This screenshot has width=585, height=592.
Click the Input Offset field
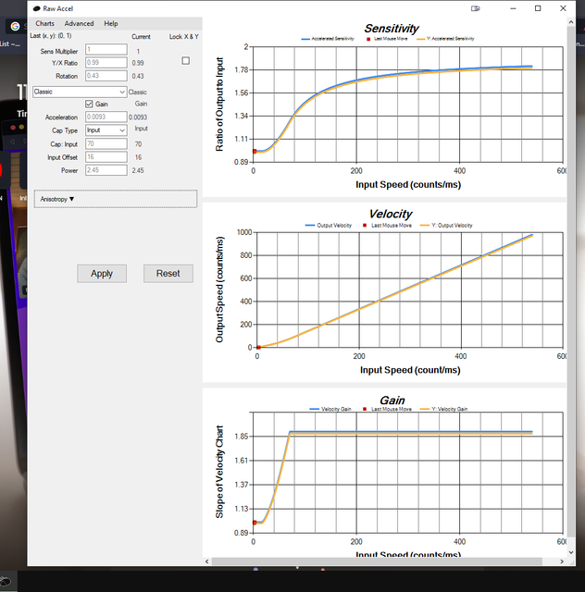point(106,157)
